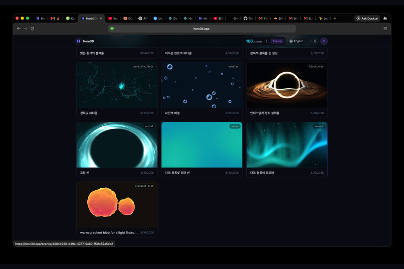404x269 pixels.
Task: Click the '파란색 버블' scene title
Action: click(x=172, y=113)
